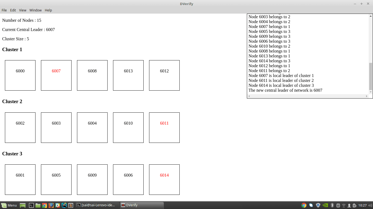Launch Sublime Text from the panel launcher

(x=71, y=205)
